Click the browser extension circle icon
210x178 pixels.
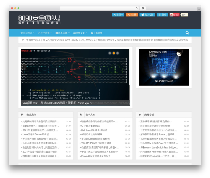(143, 8)
